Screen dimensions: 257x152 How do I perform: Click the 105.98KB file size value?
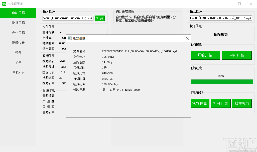click(108, 57)
